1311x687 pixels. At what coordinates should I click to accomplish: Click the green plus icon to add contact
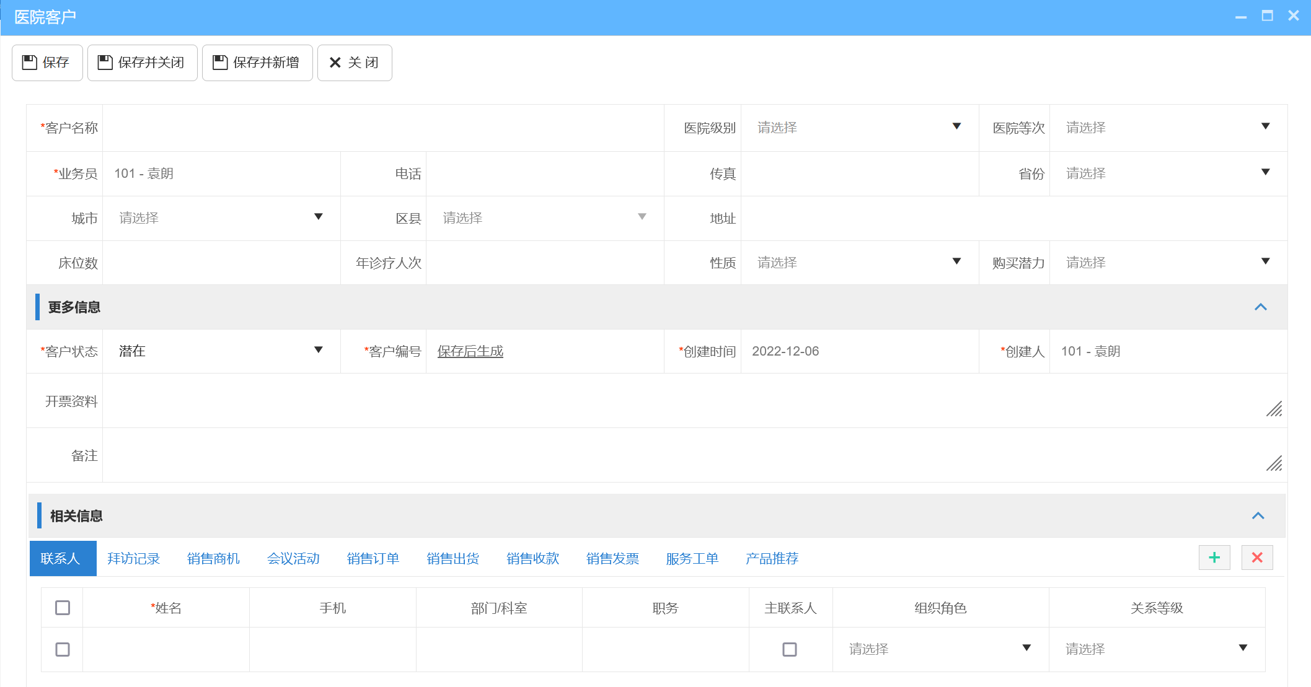(1214, 558)
